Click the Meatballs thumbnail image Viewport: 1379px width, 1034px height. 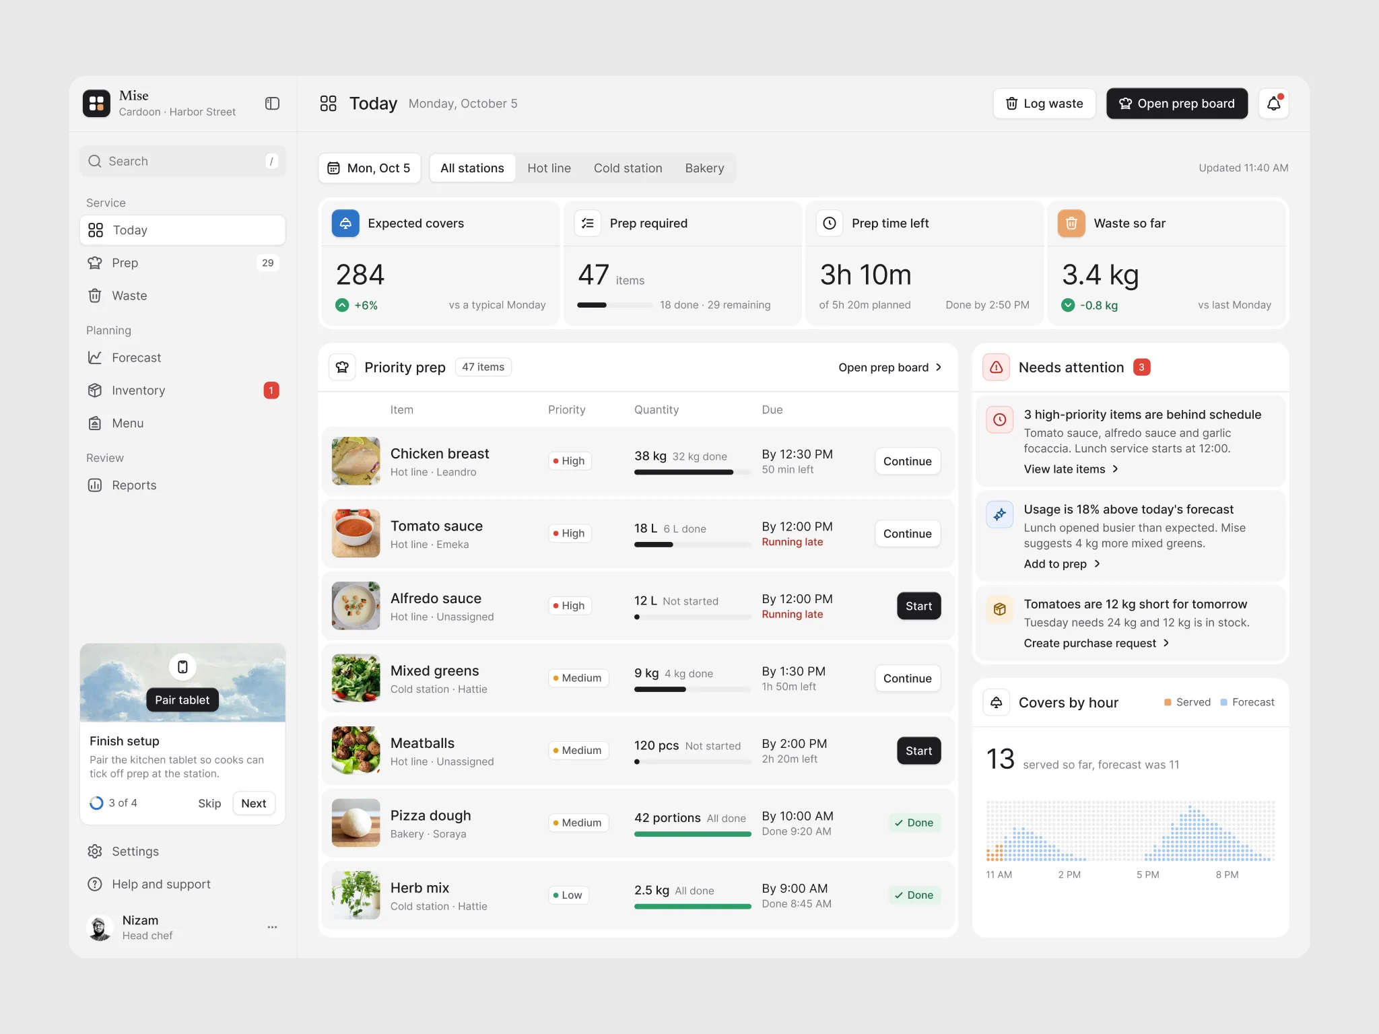pos(356,750)
